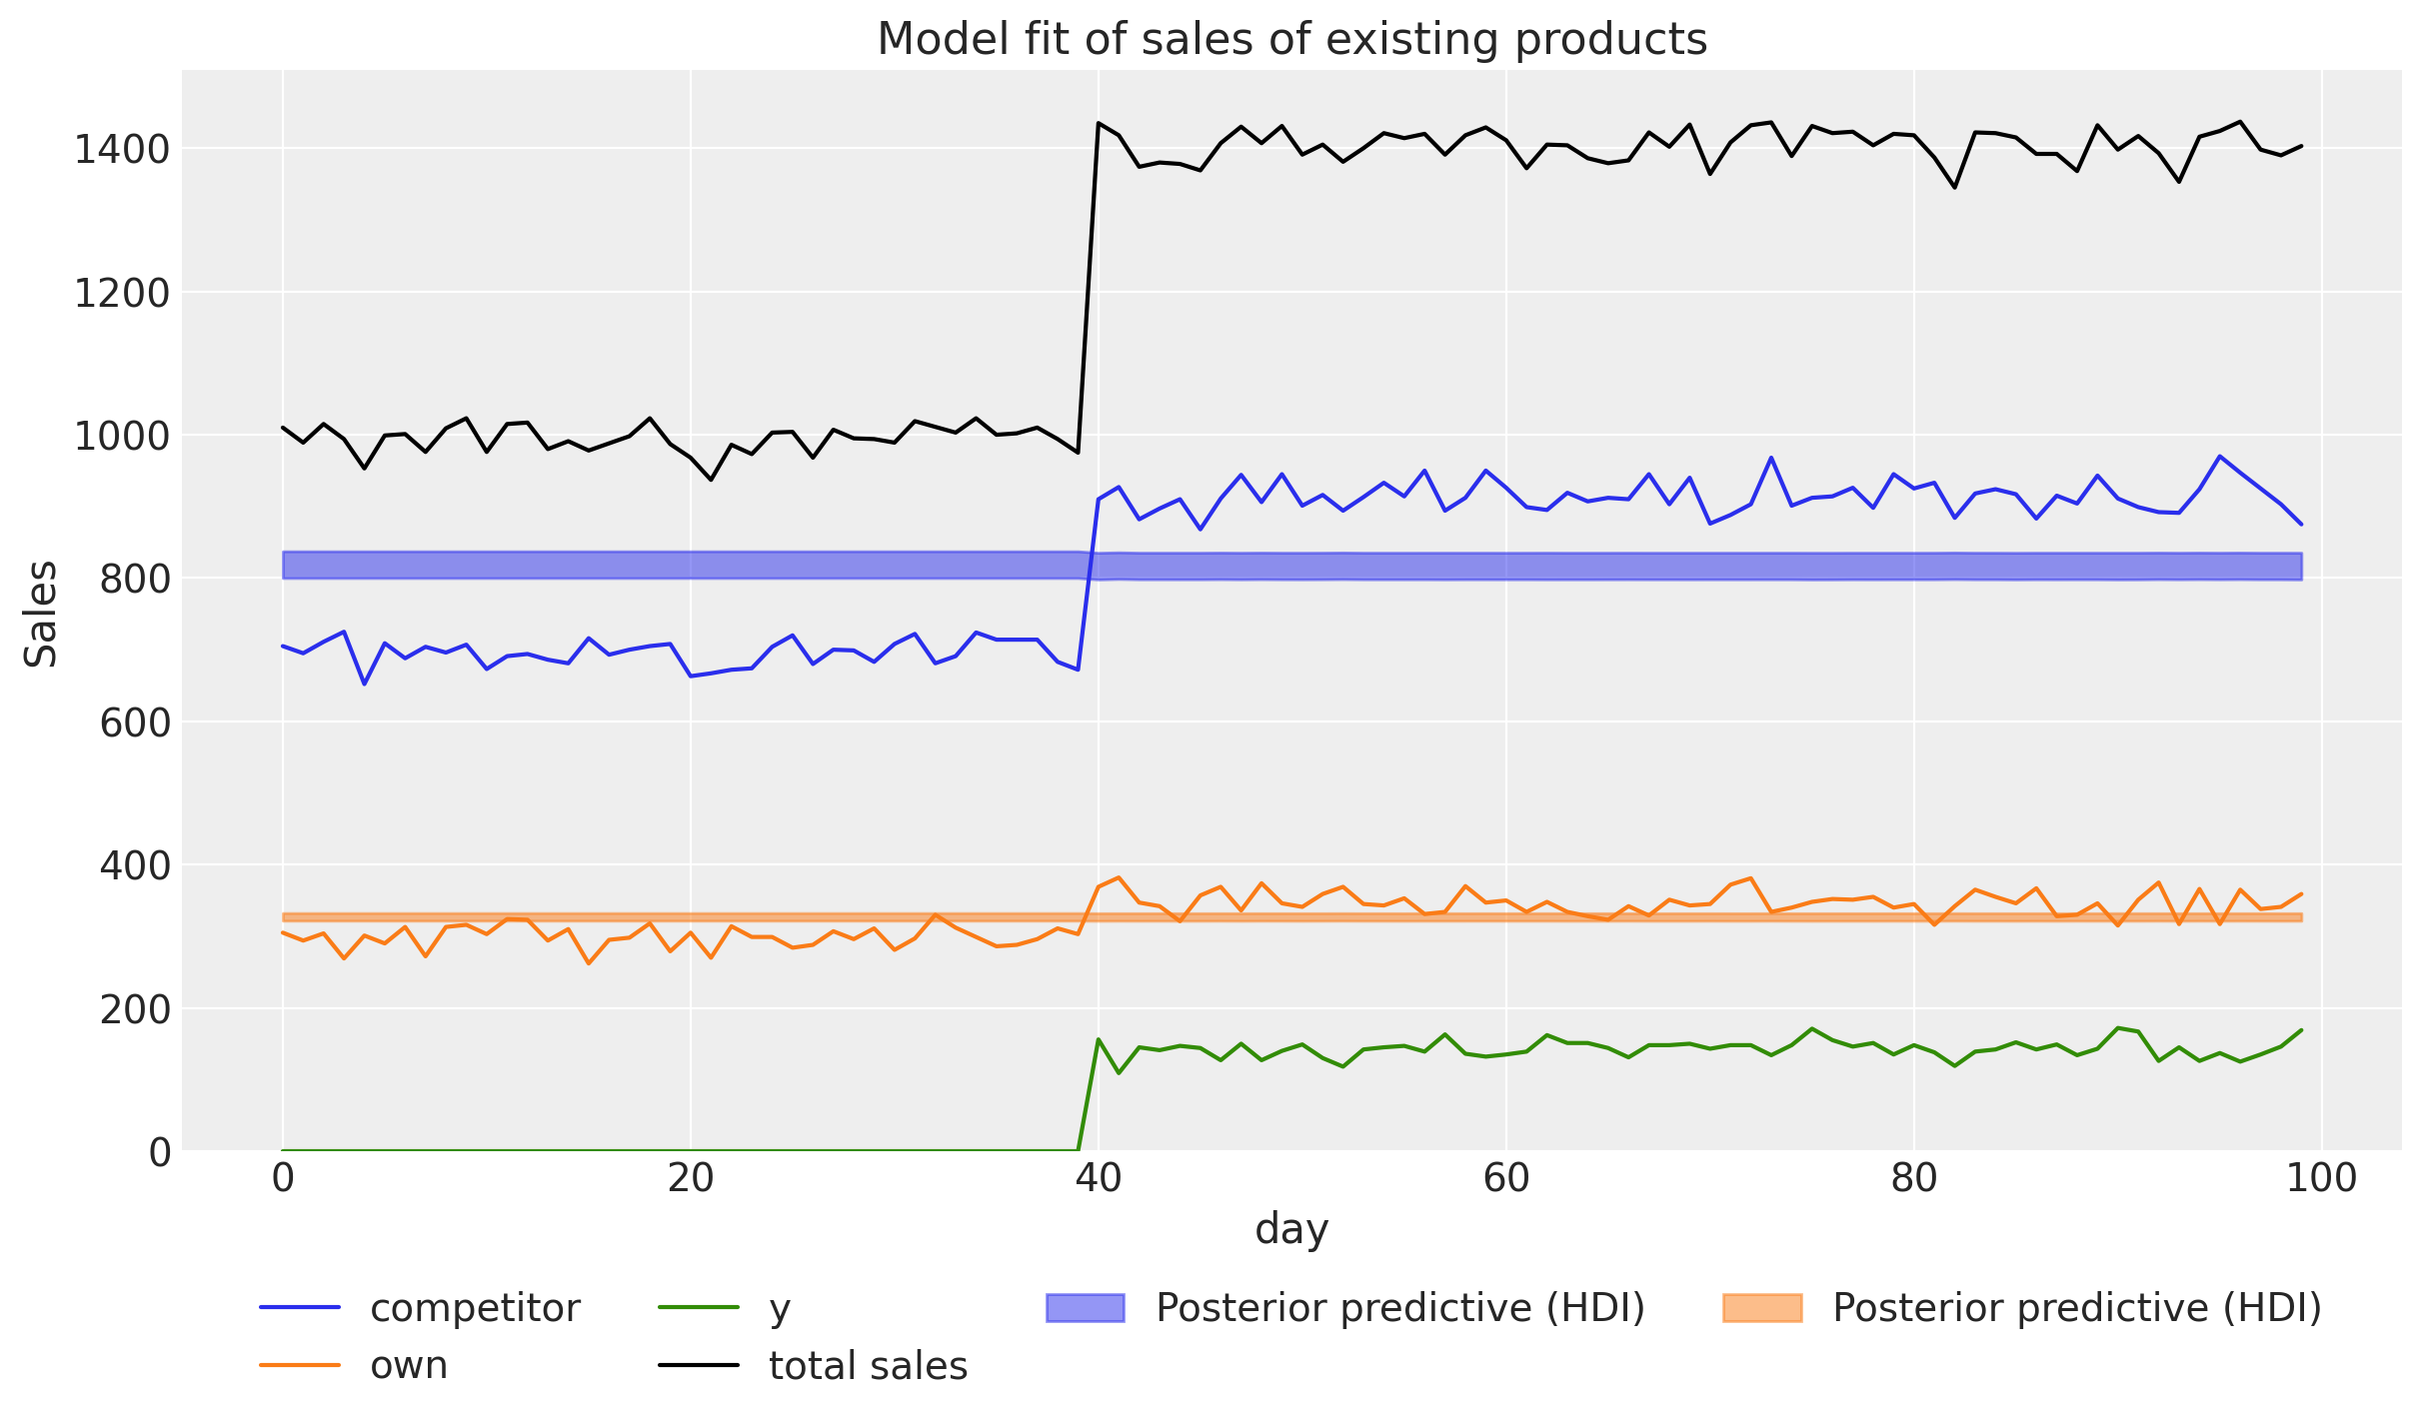Click the "Sales" y-axis label
The image size is (2422, 1422).
coord(41,614)
